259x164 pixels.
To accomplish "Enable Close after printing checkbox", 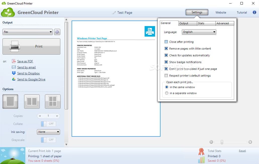I will (x=166, y=42).
